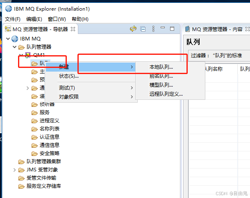Select 新建 in the context menu
250x198 pixels.
pyautogui.click(x=91, y=67)
